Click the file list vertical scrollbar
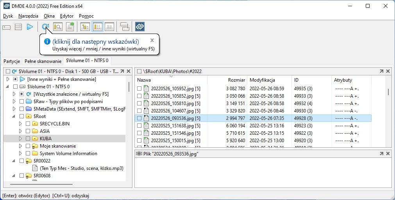Image resolution: width=395 pixels, height=200 pixels. pyautogui.click(x=388, y=92)
